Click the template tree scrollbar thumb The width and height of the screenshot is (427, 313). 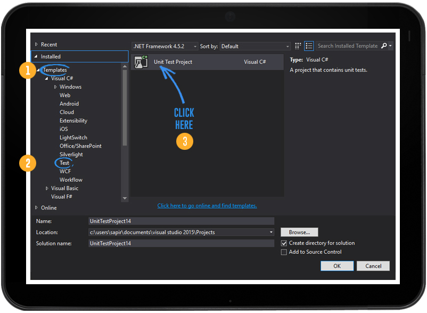(125, 108)
